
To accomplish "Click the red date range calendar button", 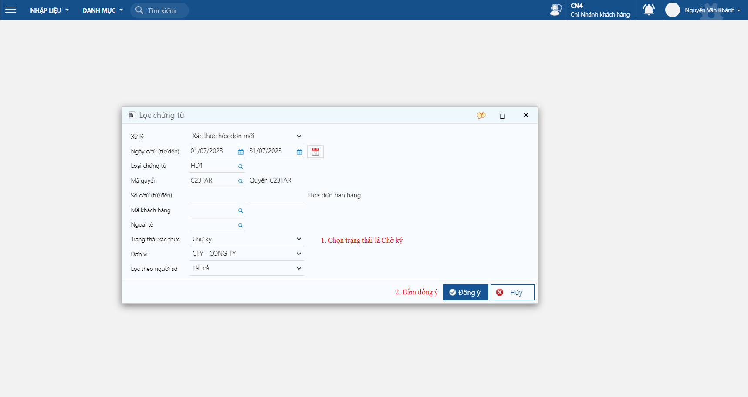I will [315, 152].
